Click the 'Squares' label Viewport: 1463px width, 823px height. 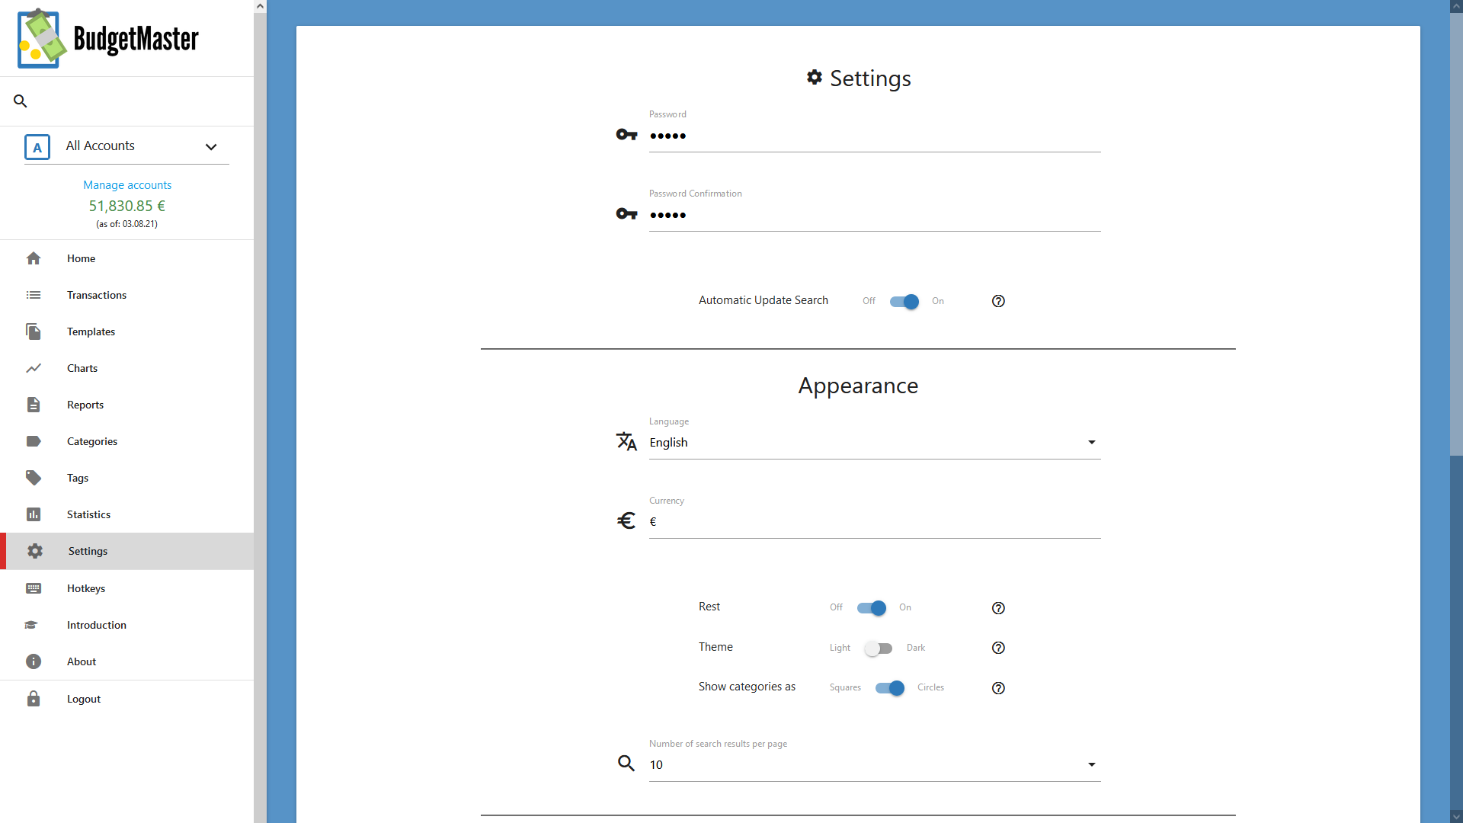845,687
